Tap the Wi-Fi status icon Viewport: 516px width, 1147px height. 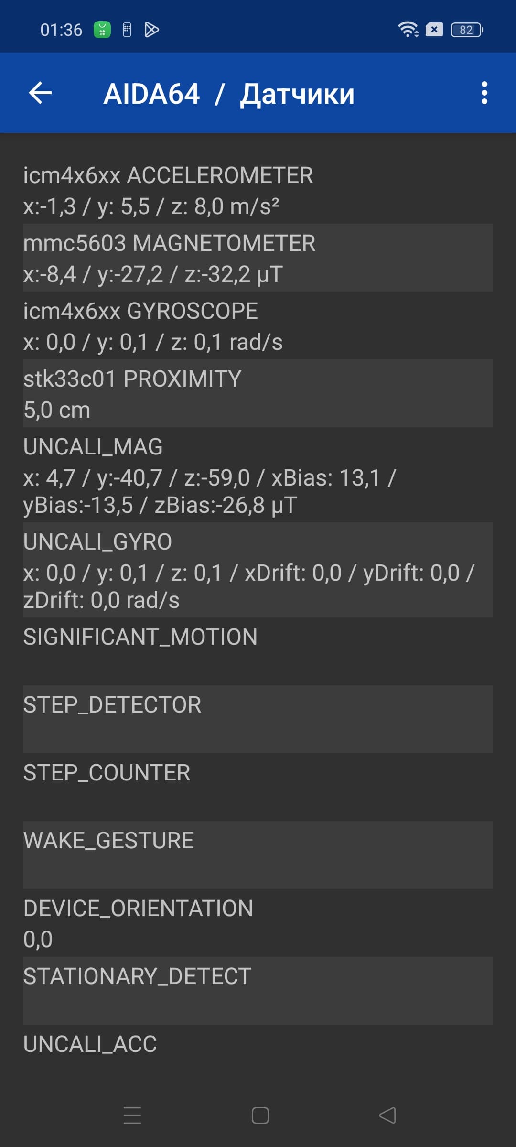tap(408, 30)
